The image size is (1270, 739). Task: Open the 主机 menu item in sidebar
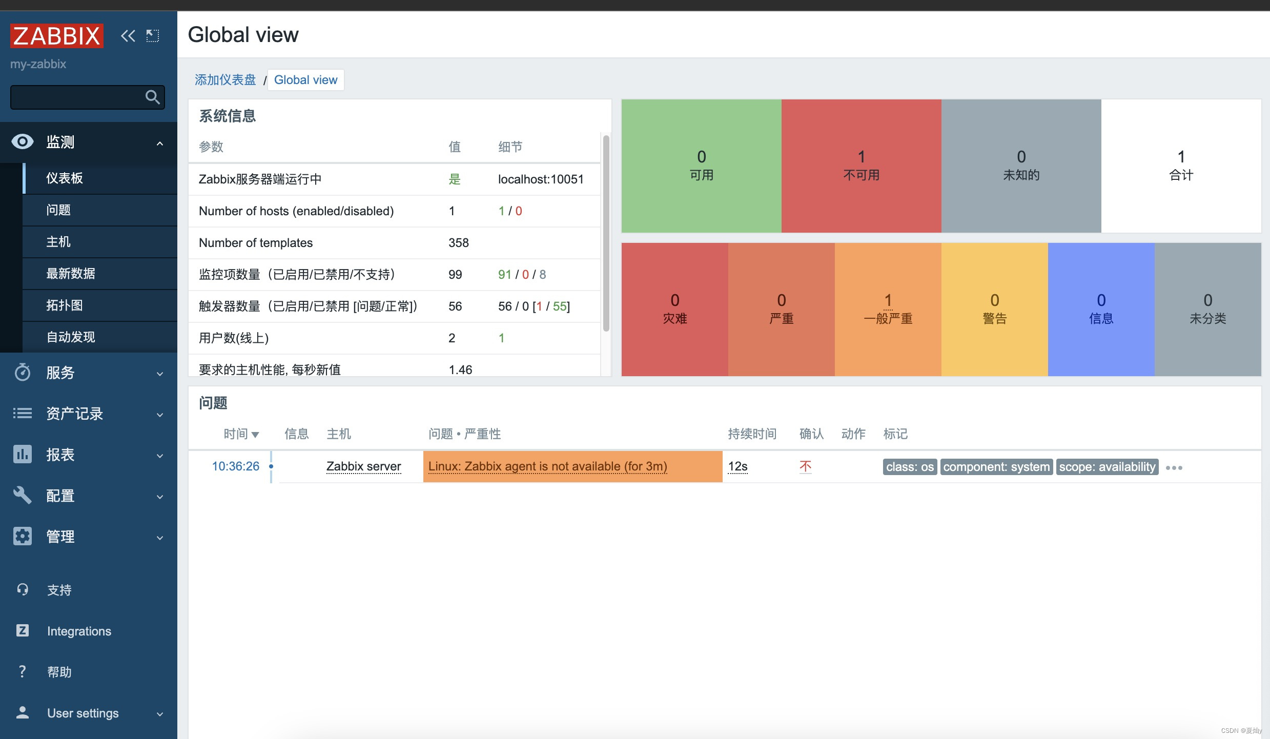(100, 242)
